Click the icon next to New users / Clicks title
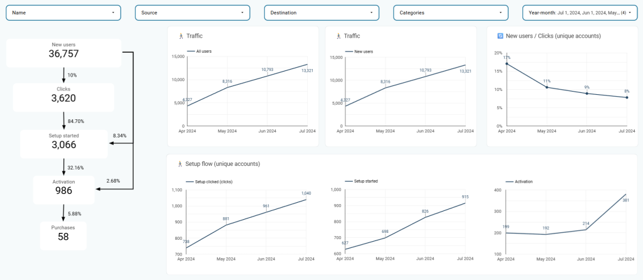 click(500, 36)
